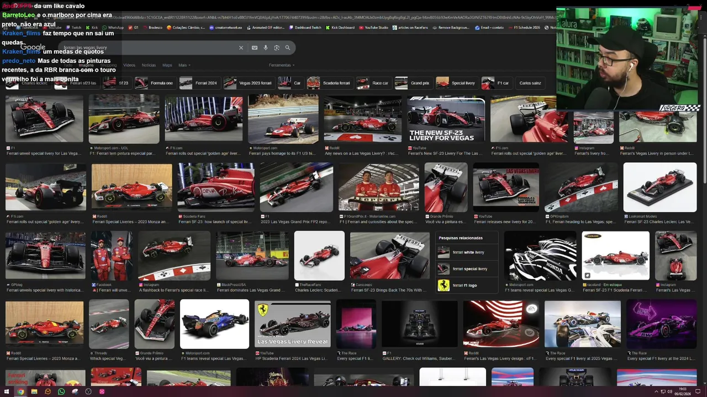Open the two drivers Facebook thumbnail
The image size is (707, 397).
coord(112,256)
